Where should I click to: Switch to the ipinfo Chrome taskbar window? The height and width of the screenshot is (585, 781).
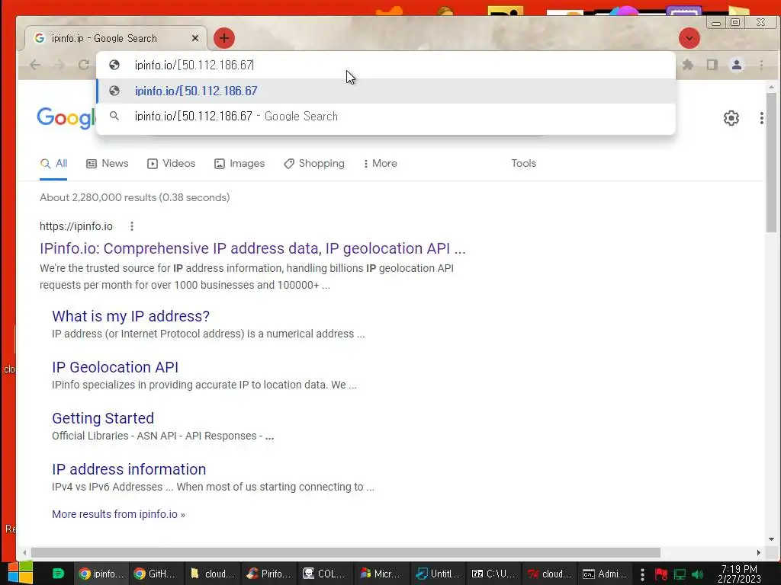coord(101,574)
